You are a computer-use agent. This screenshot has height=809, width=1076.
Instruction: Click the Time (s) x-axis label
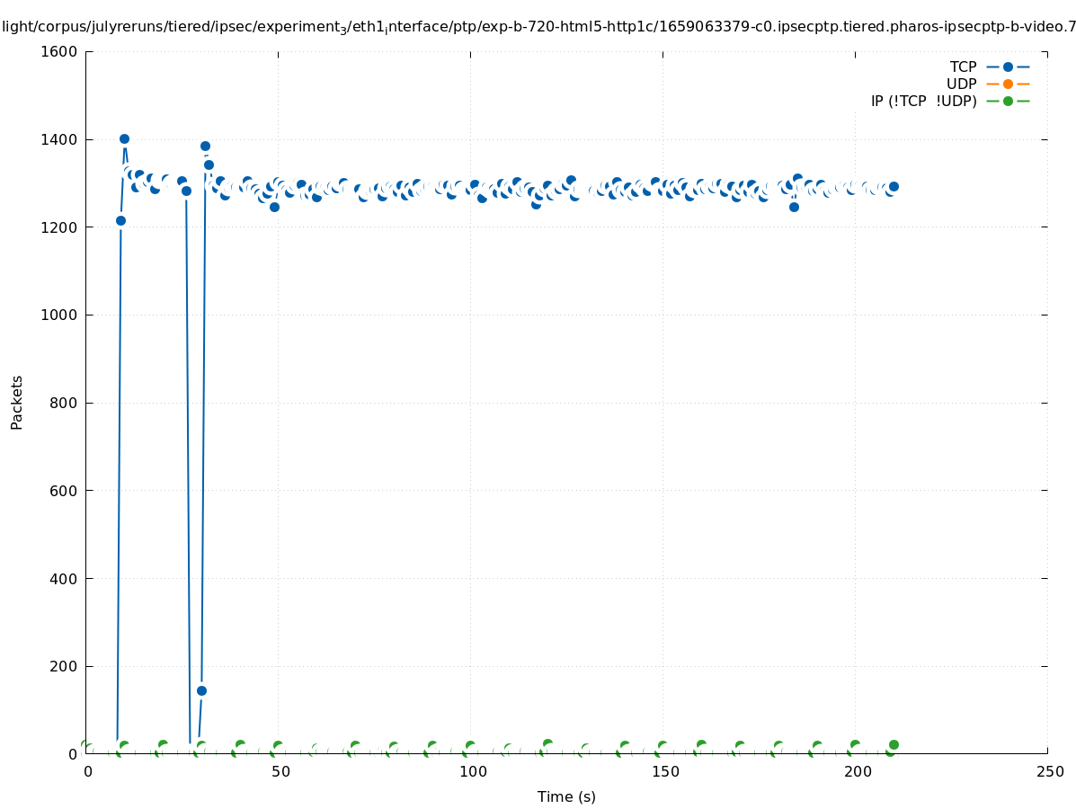point(566,796)
